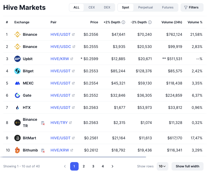The height and width of the screenshot is (174, 207).
Task: Open the Filters panel
Action: click(192, 7)
